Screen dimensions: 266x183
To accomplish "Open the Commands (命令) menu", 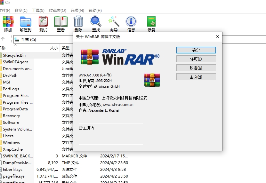I will 21,11.
